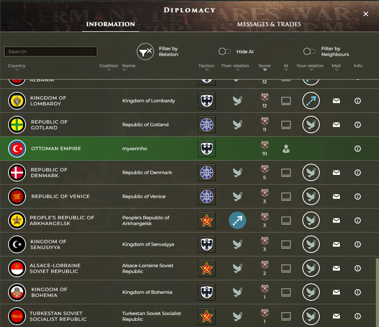Toggle the Filter by Neighbours switch

[309, 51]
